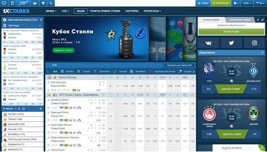Collapse the left sidebar with double arrow

(x=41, y=20)
